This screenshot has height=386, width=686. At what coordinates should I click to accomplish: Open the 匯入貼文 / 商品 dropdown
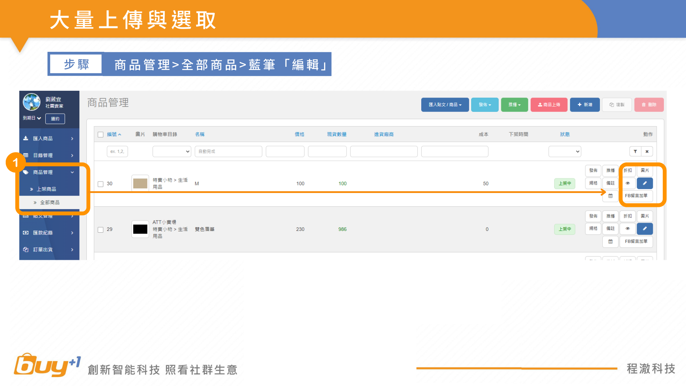pos(445,105)
